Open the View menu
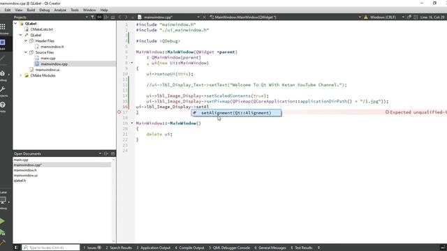 pyautogui.click(x=19, y=10)
